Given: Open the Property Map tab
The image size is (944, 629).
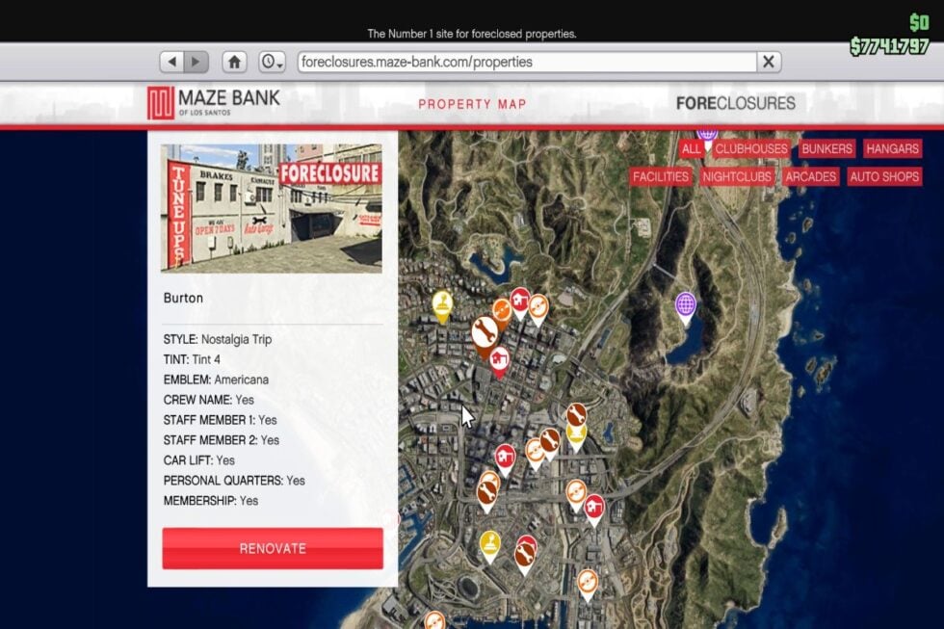Looking at the screenshot, I should [x=472, y=104].
